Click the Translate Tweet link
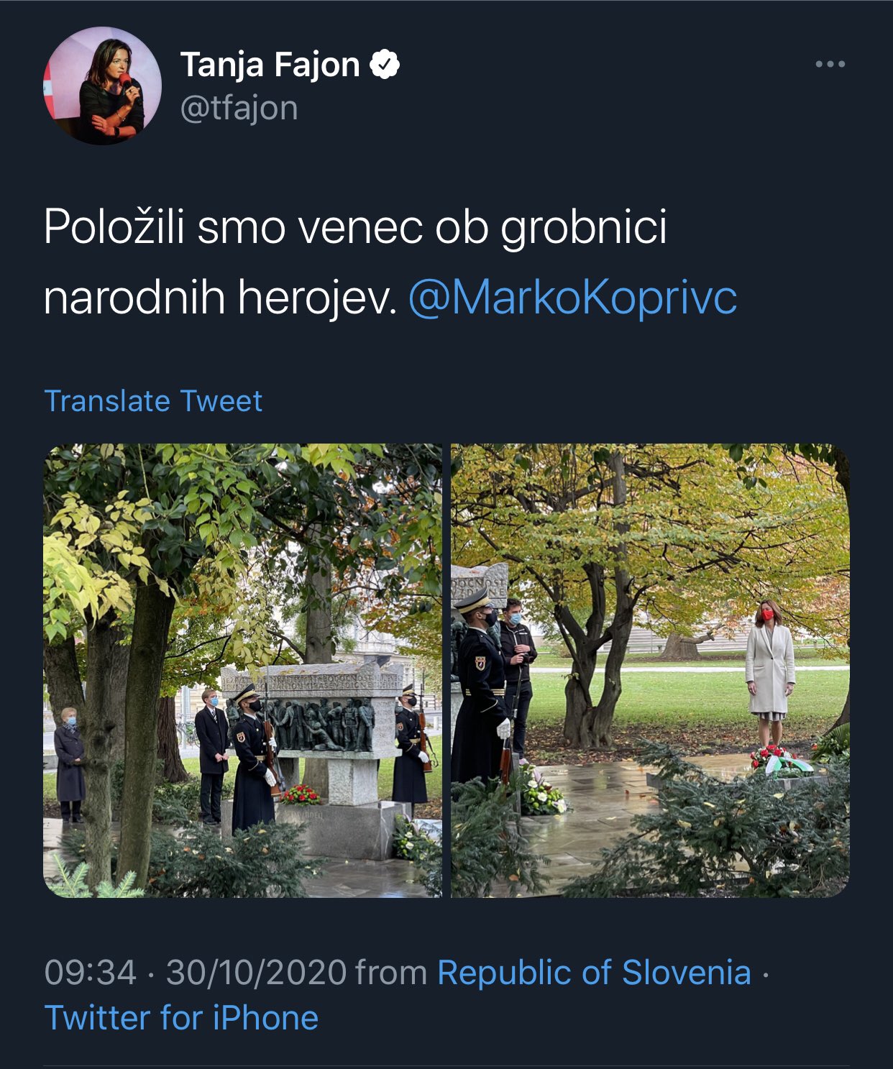Image resolution: width=893 pixels, height=1069 pixels. pos(153,400)
